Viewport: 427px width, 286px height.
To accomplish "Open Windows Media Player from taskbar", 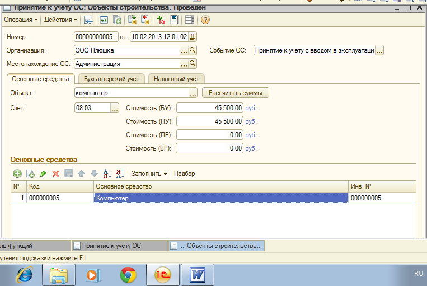I will coord(93,275).
